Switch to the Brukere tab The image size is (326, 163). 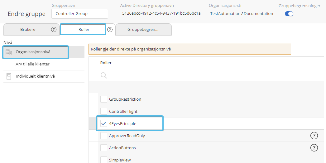(28, 30)
